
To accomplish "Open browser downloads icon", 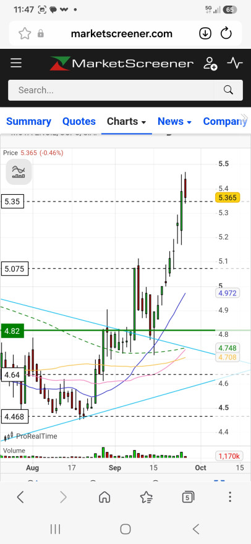I will 205,33.
